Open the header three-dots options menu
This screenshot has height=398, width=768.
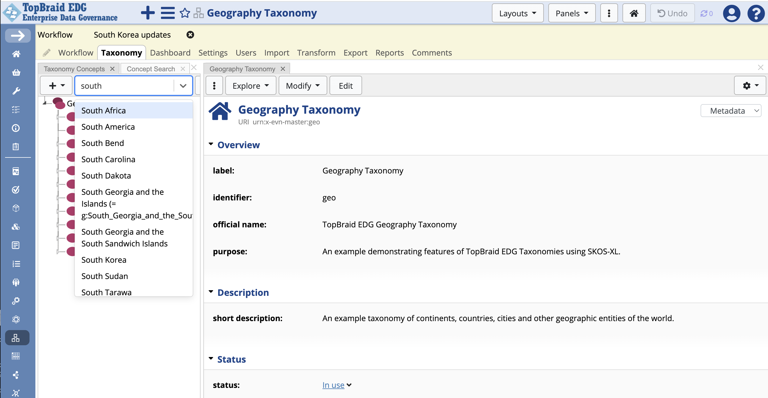pyautogui.click(x=609, y=13)
